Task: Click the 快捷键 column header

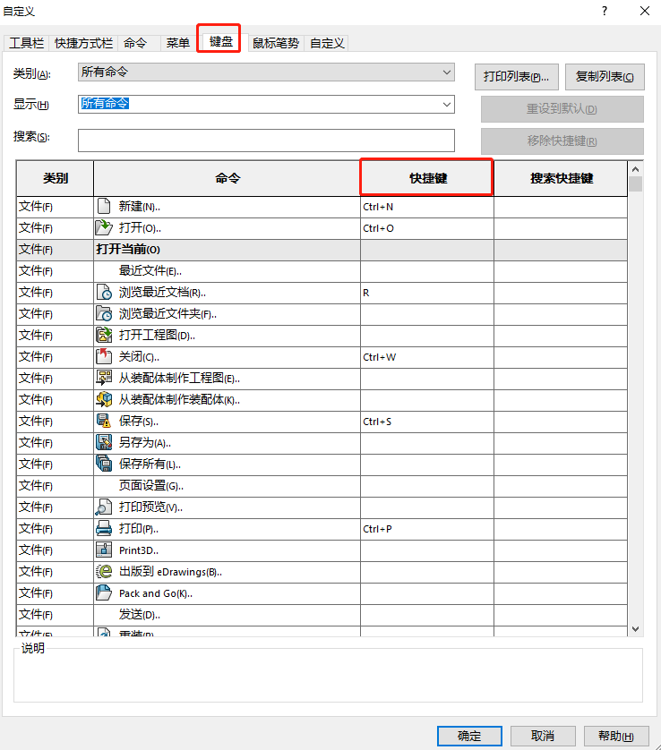Action: [x=427, y=178]
